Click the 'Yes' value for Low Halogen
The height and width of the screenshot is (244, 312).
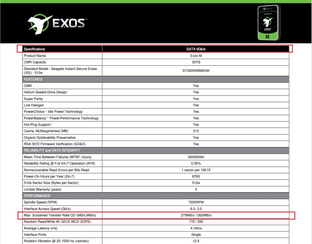pos(196,105)
